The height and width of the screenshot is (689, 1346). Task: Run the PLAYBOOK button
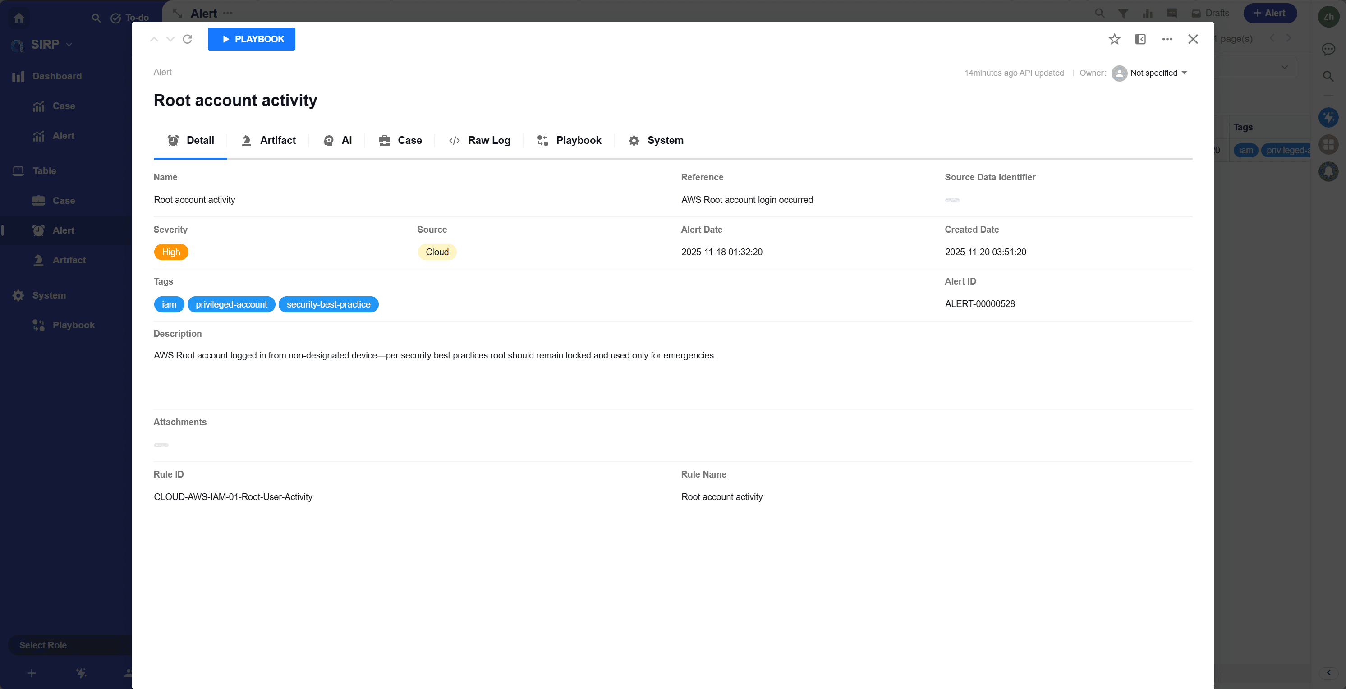click(x=251, y=39)
